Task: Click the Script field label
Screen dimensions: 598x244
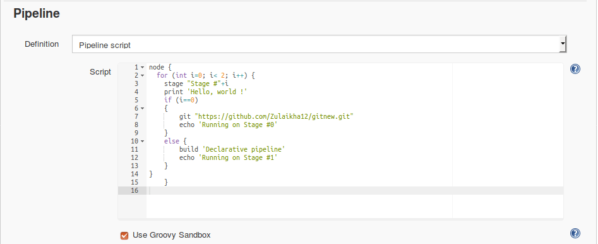Action: 100,72
